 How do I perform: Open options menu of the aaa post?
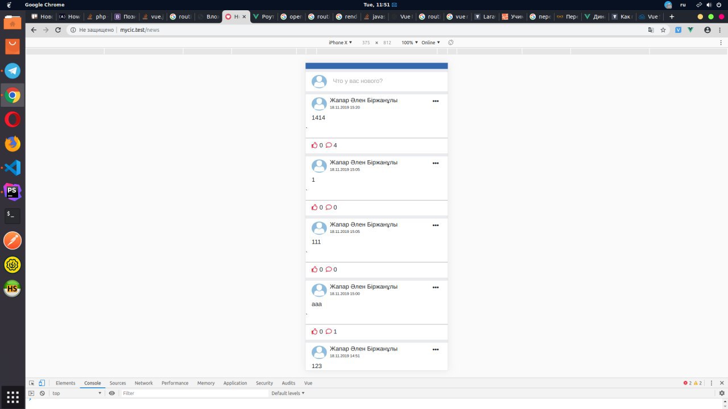436,287
